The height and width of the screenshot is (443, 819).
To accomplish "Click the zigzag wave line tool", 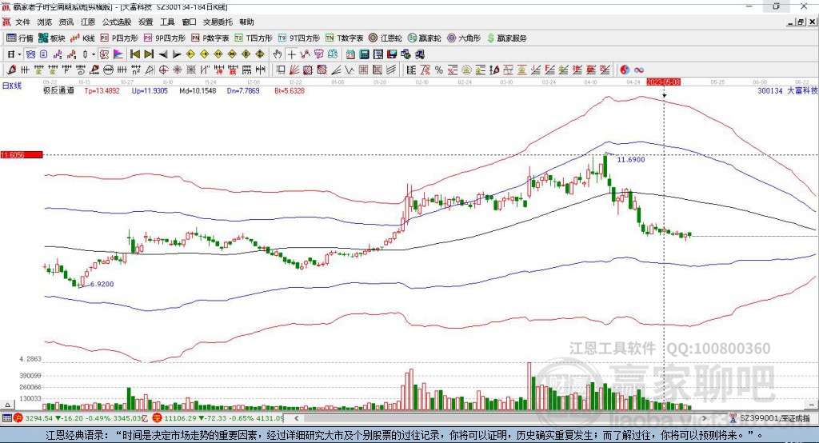I will [x=350, y=70].
